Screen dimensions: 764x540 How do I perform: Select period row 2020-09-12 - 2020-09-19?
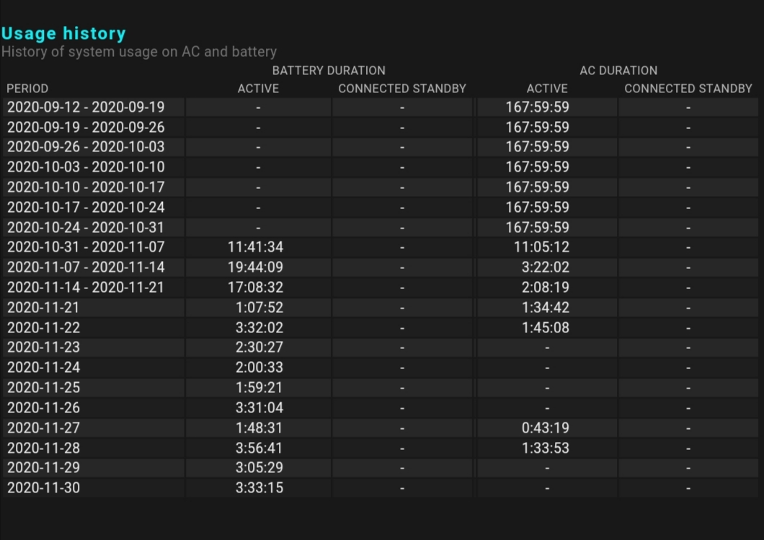pos(380,107)
